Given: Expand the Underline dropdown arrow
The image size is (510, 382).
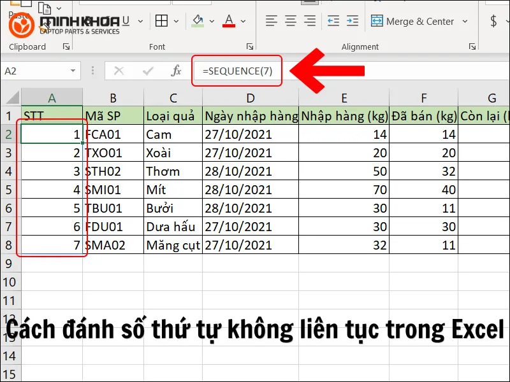Looking at the screenshot, I should tap(140, 22).
